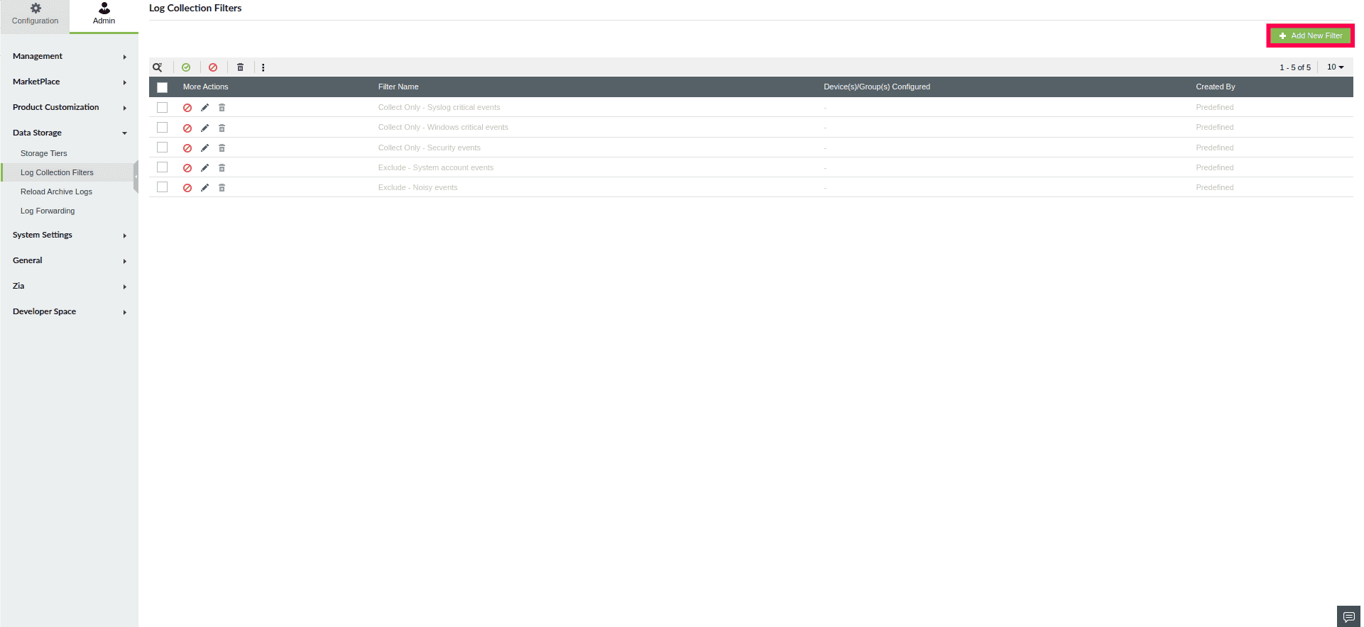Select Log Collection Filters submenu item

(57, 172)
